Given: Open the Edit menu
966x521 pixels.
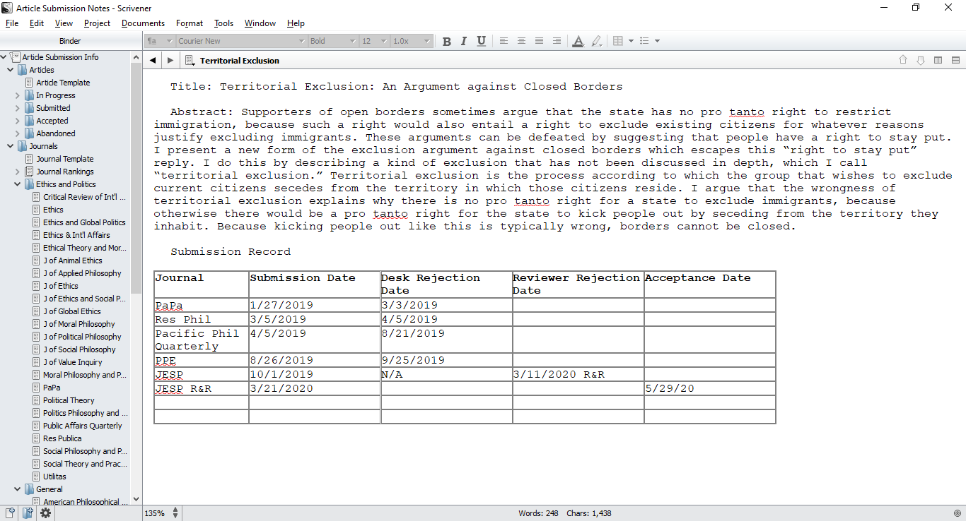Looking at the screenshot, I should (37, 23).
